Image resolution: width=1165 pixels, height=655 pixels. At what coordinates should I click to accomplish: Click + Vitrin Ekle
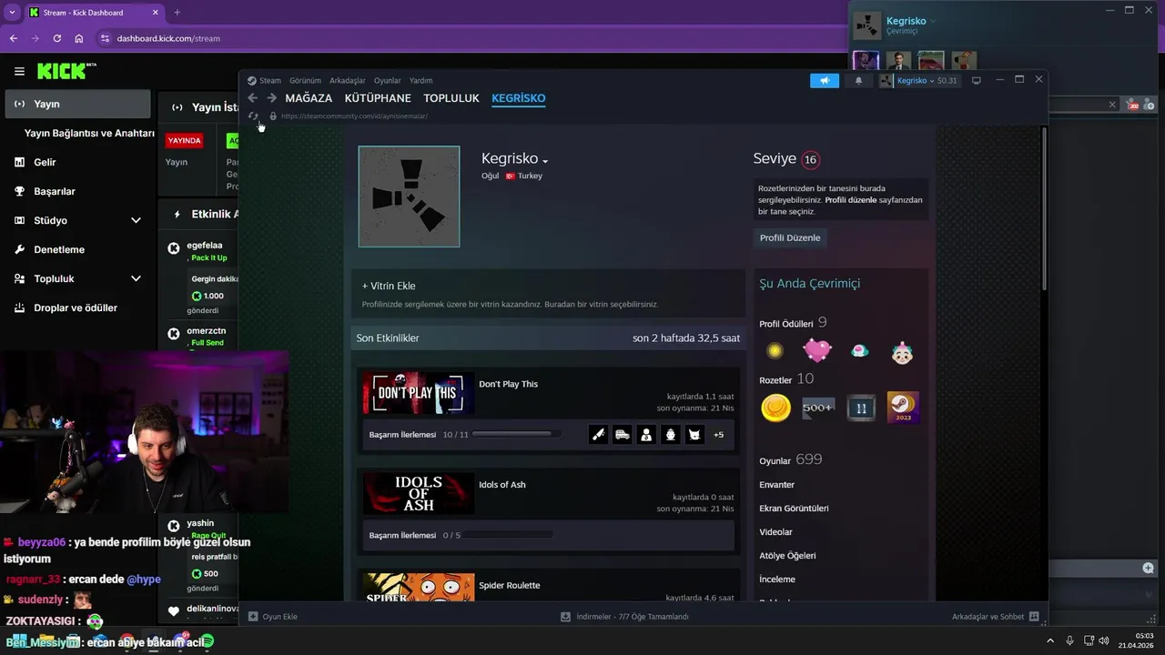389,286
